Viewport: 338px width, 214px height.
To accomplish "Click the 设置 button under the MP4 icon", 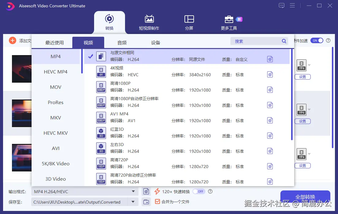I will (302, 77).
